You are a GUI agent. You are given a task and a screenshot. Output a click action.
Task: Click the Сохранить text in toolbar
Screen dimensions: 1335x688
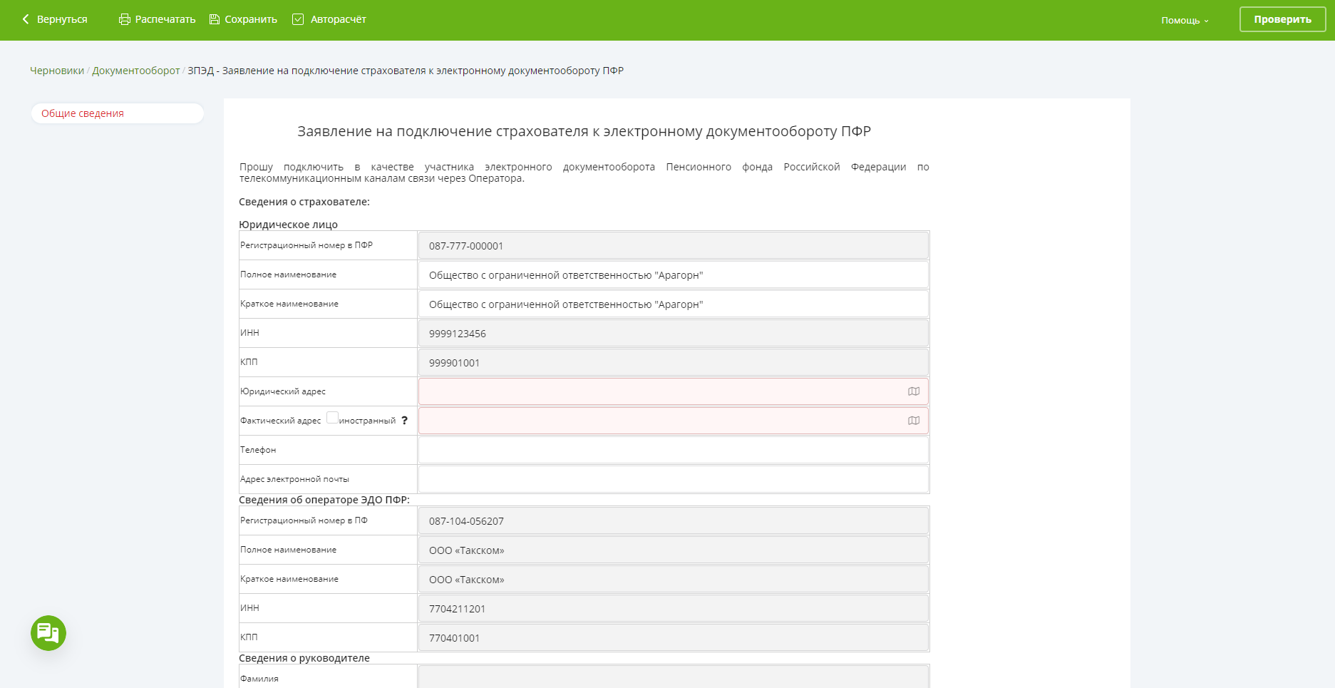pos(251,19)
